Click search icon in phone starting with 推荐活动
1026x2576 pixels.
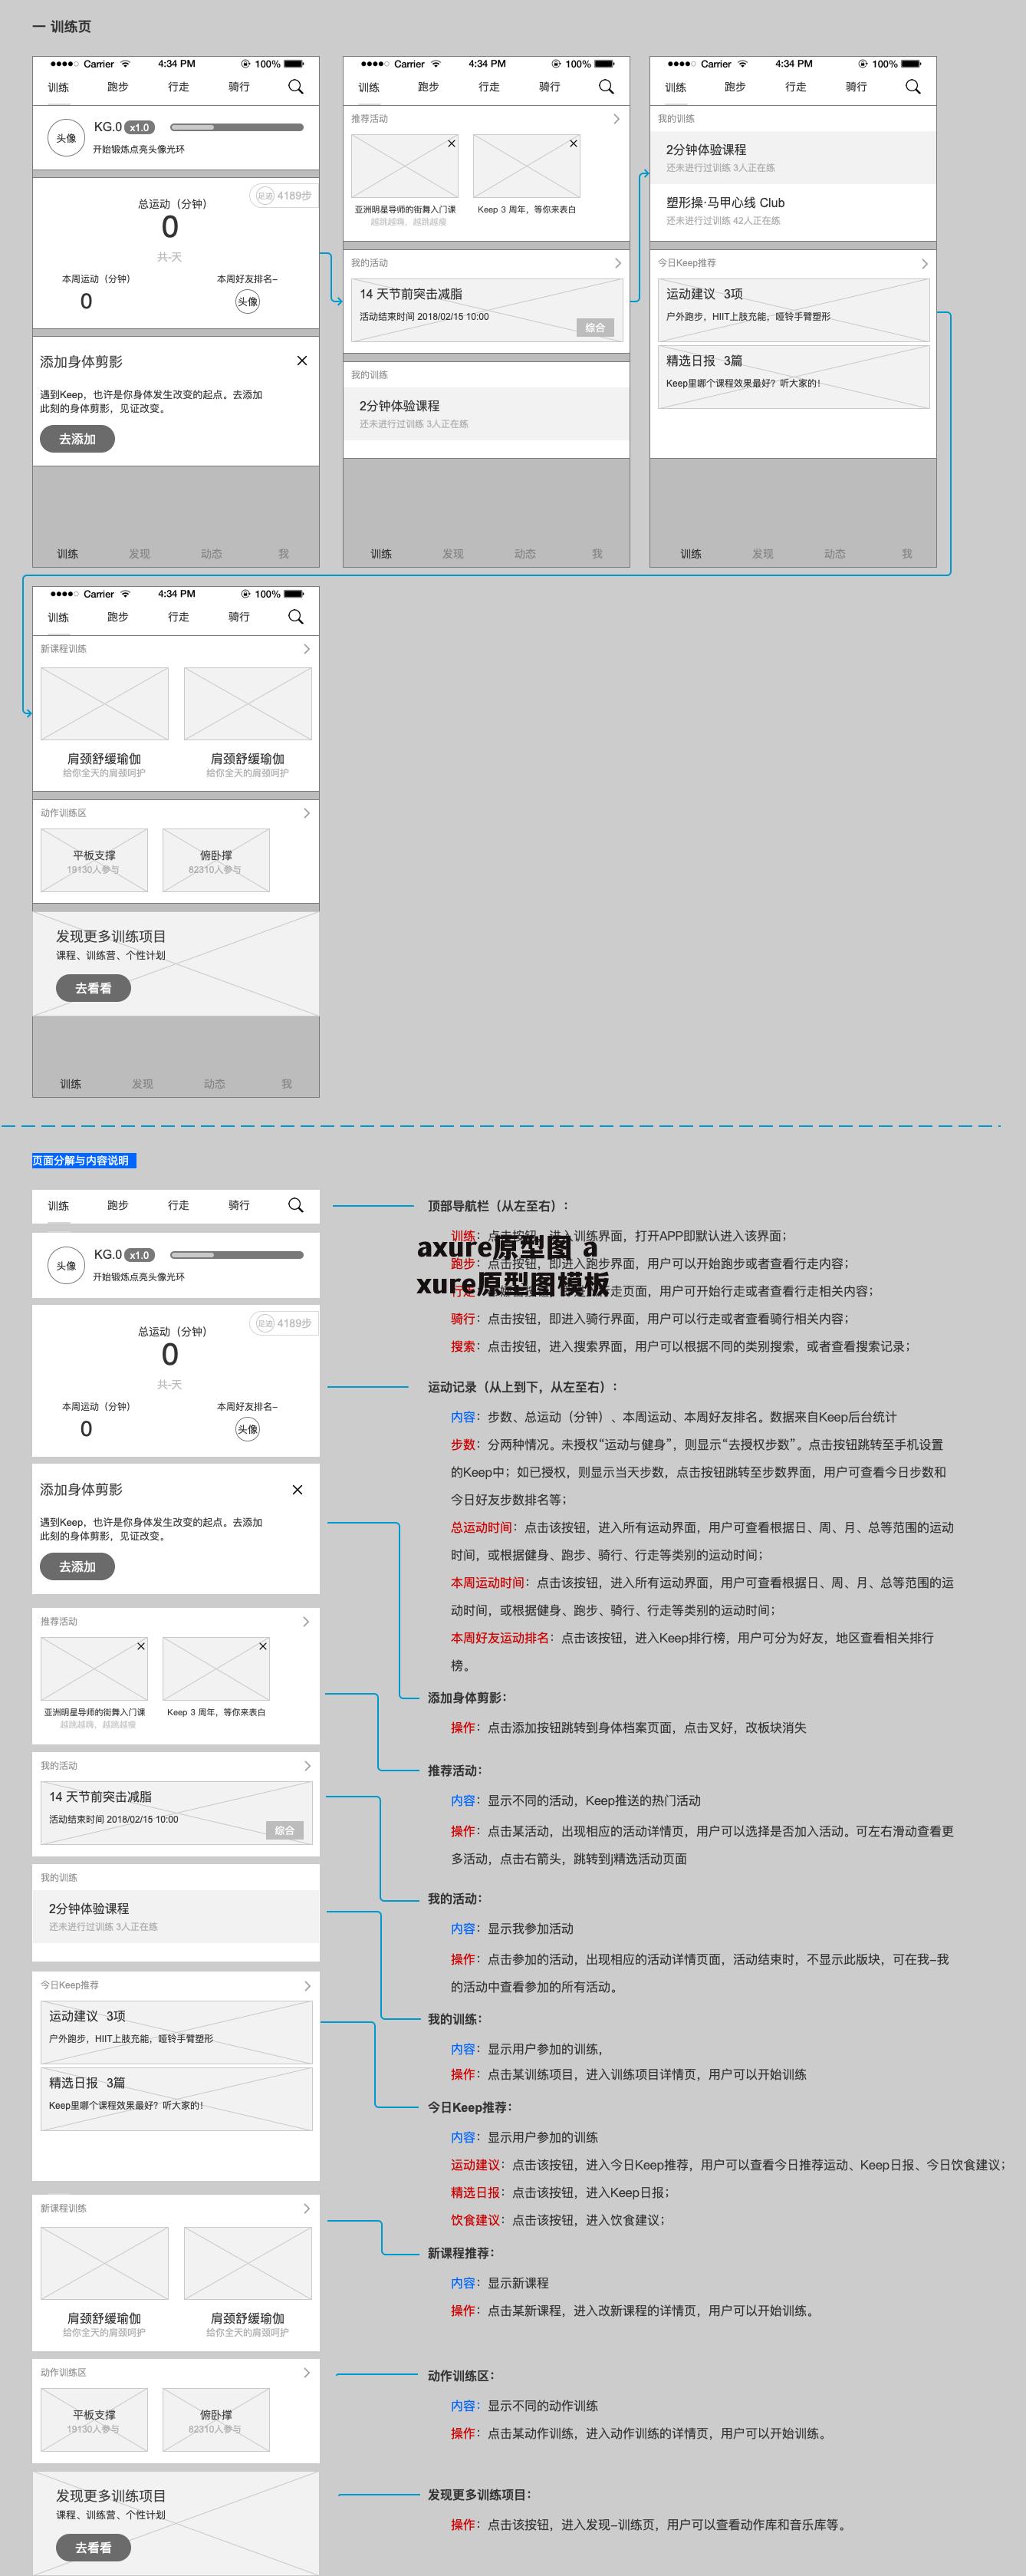pyautogui.click(x=606, y=87)
